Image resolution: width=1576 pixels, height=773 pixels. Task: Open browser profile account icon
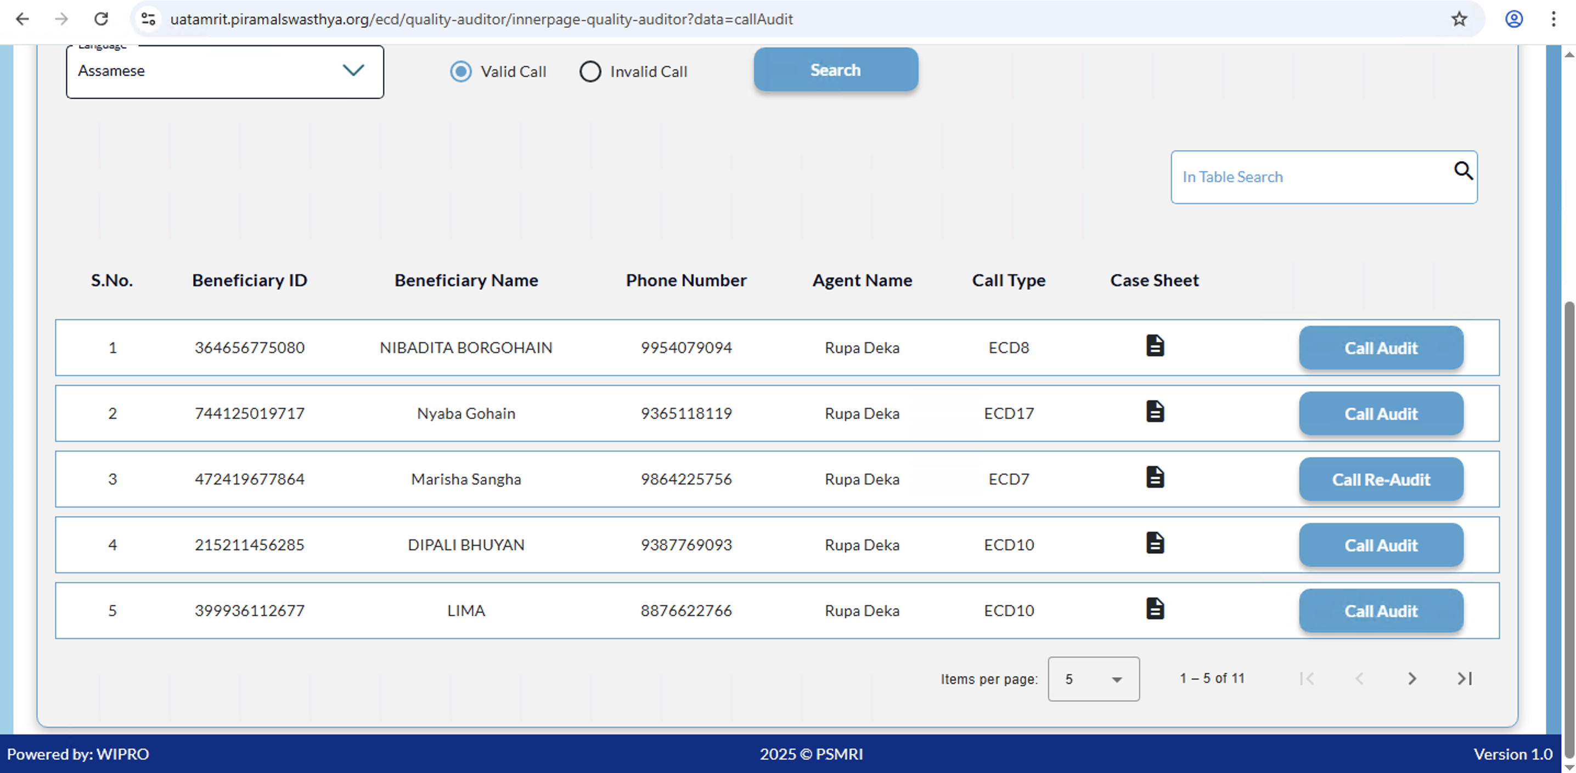tap(1513, 19)
